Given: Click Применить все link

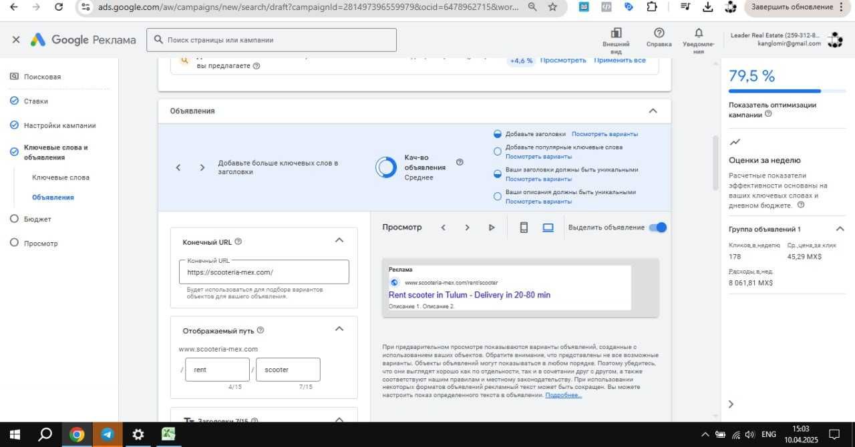Looking at the screenshot, I should tap(620, 60).
